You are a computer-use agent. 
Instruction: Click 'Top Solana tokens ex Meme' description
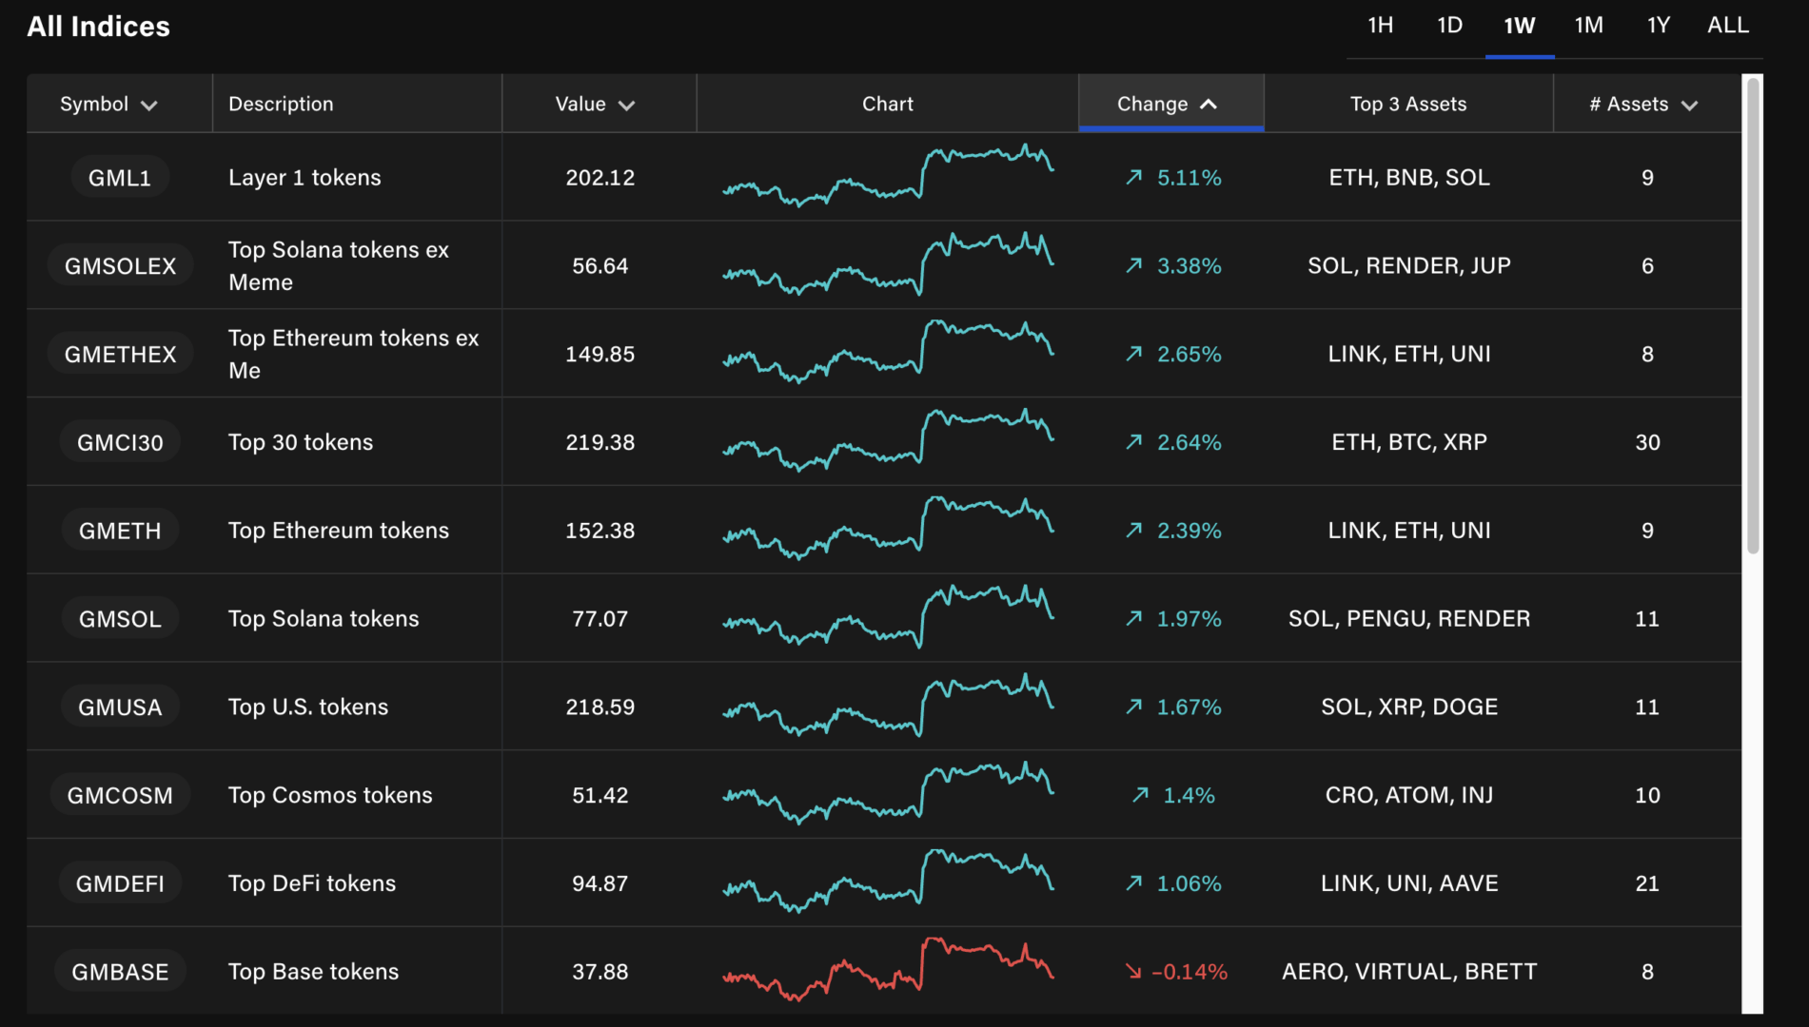[339, 266]
